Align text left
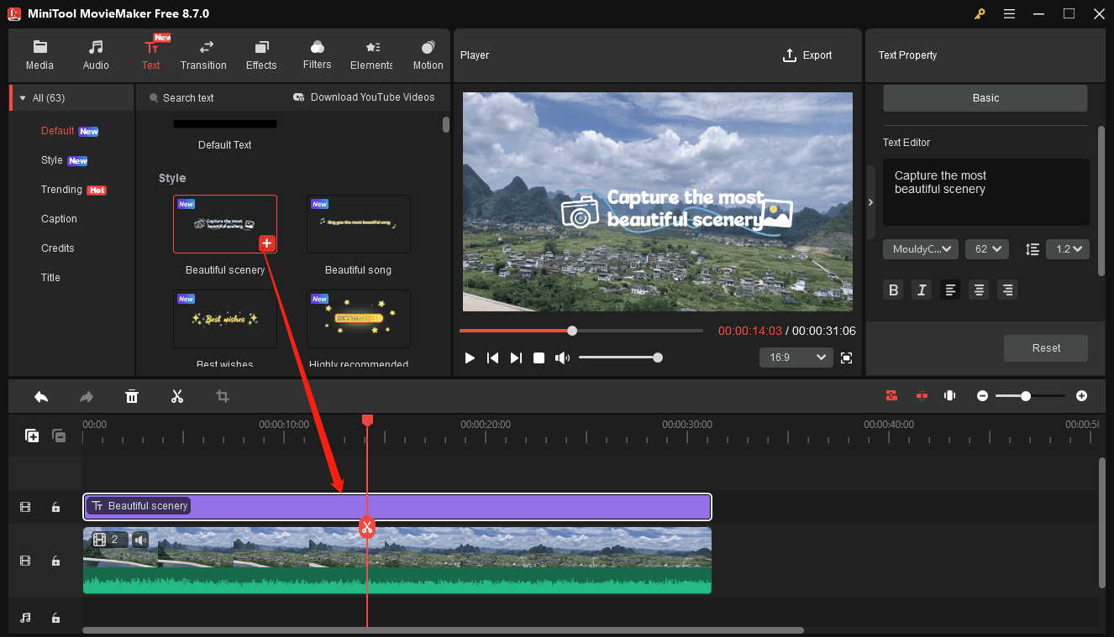Viewport: 1114px width, 637px height. tap(950, 290)
